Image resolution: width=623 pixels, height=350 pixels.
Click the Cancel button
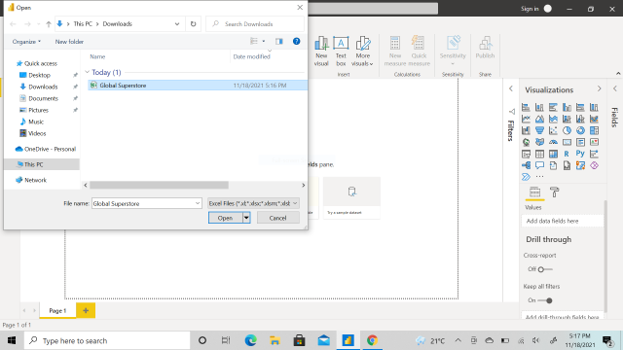coord(278,218)
